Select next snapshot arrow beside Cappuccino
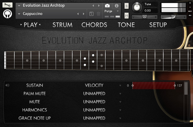 tap(84, 14)
